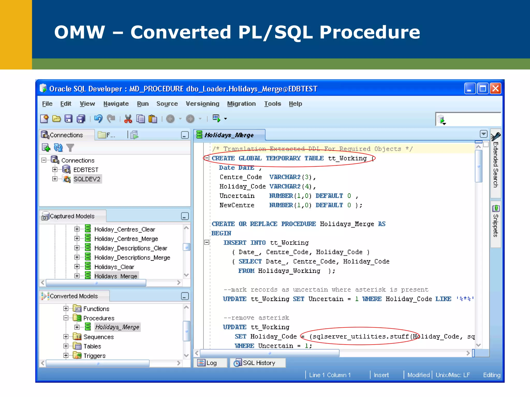Select Holidays_Merge under Converted Procedures
The image size is (530, 397).
[117, 327]
